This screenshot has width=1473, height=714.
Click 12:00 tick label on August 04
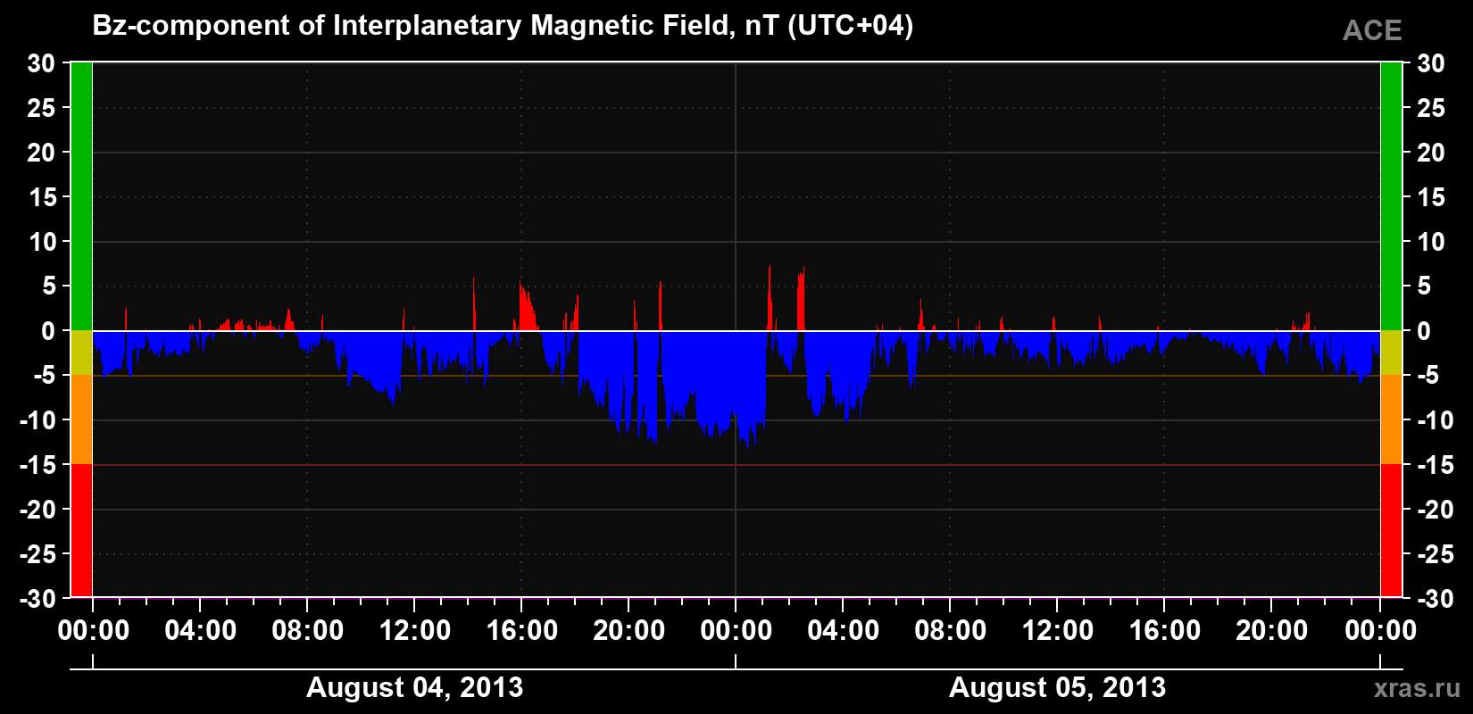(415, 631)
